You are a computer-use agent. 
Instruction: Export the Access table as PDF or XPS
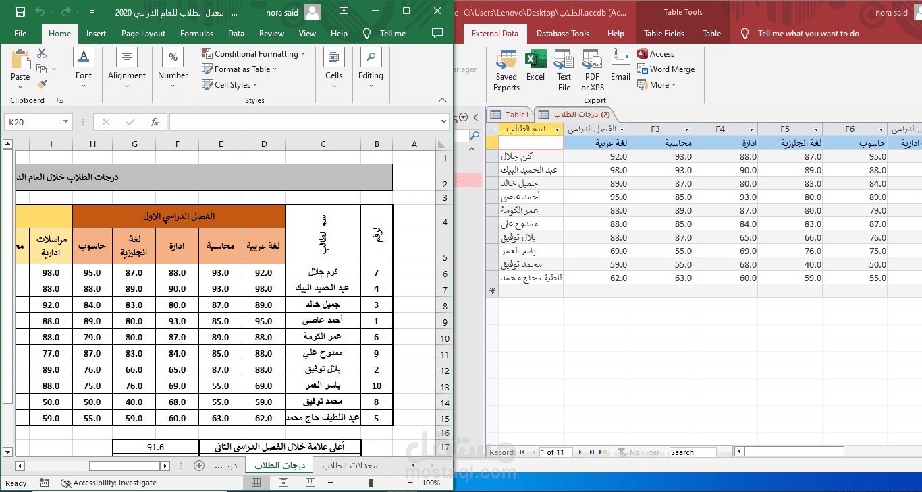(x=593, y=71)
